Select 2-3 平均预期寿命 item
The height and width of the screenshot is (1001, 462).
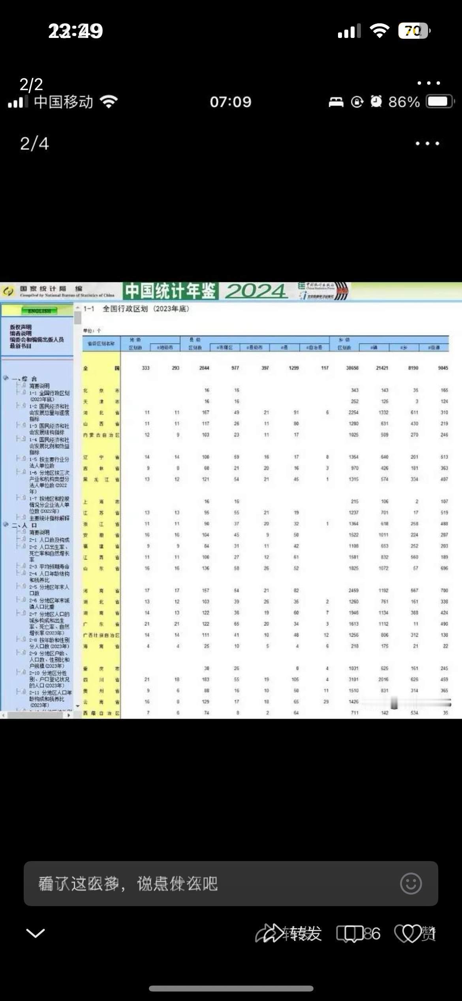pos(49,567)
